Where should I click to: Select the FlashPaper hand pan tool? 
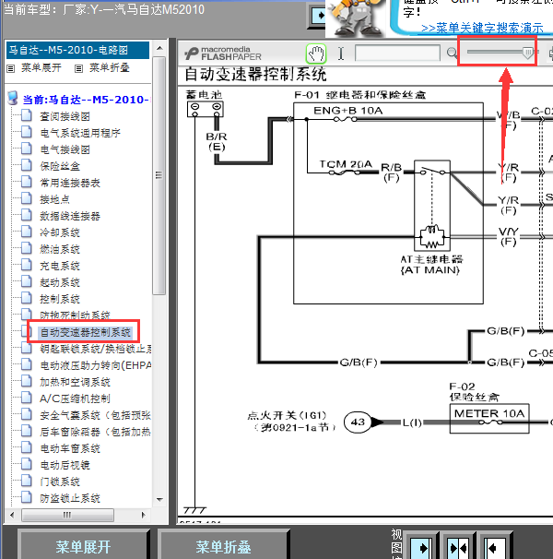coord(316,54)
